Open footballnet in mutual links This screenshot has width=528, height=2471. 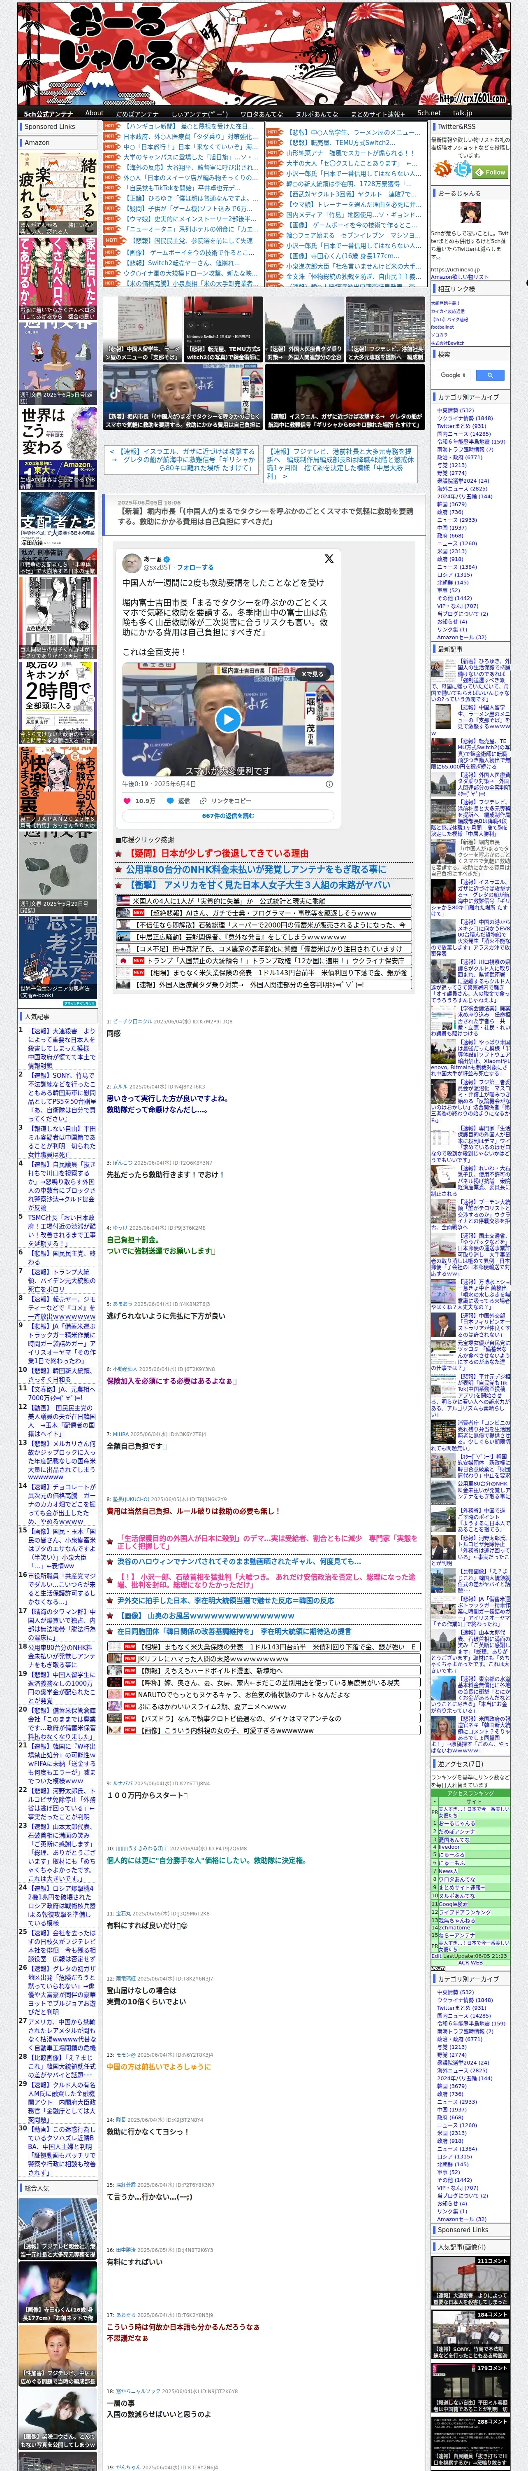click(443, 327)
